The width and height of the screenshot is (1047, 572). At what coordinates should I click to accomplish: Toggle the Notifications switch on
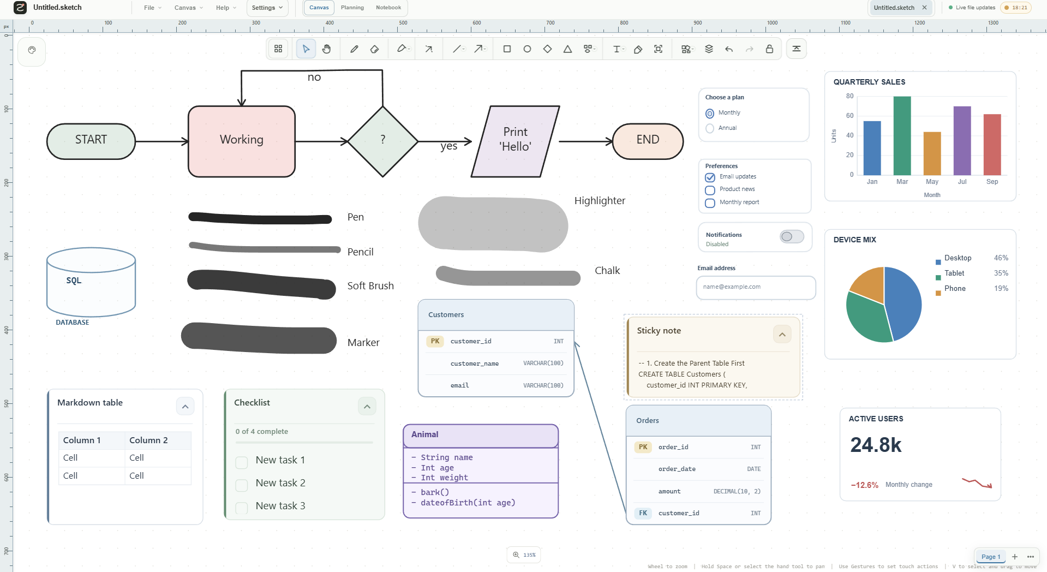[x=792, y=236]
